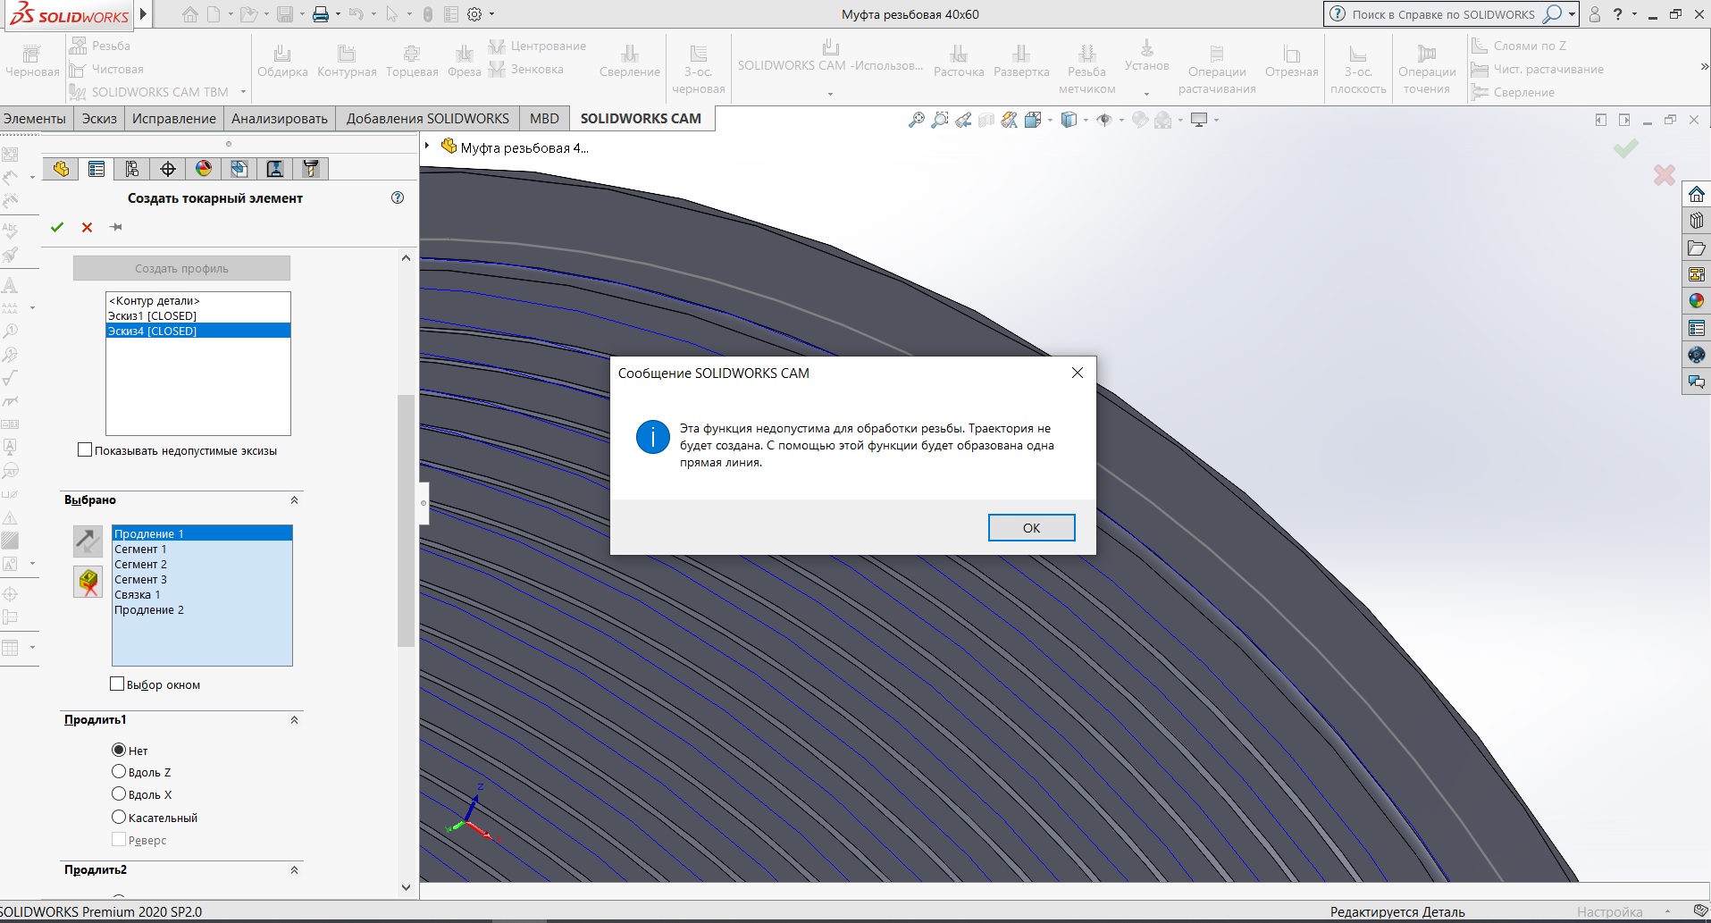Screen dimensions: 1711x923
Task: Open the DimXpertManager crosshair tab
Action: pos(168,169)
